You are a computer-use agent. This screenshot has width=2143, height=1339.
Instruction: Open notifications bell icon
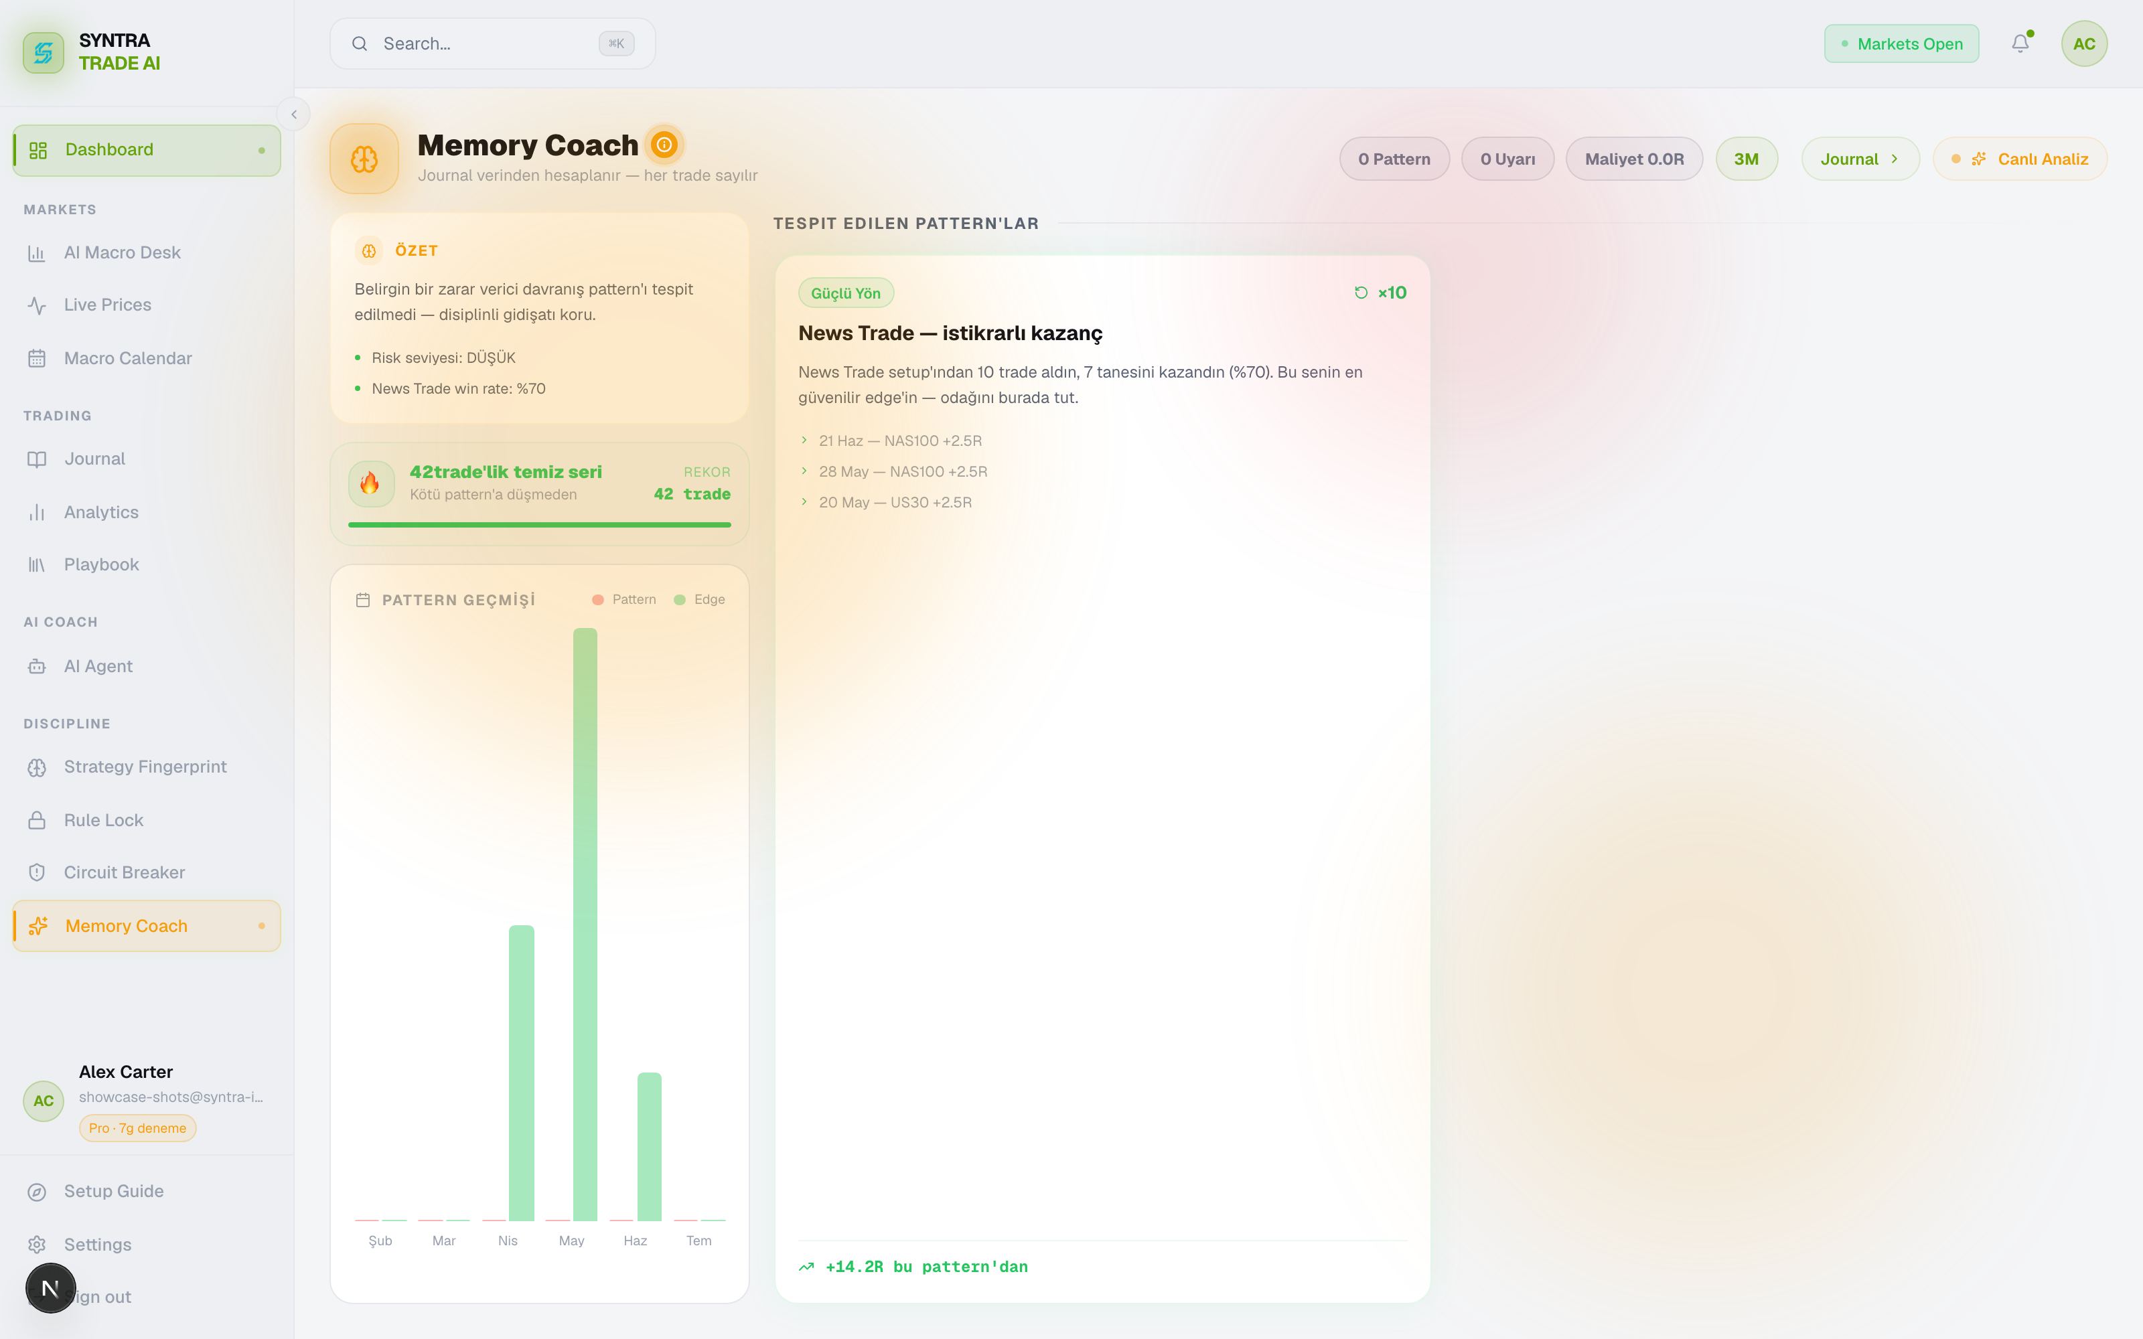(2020, 44)
